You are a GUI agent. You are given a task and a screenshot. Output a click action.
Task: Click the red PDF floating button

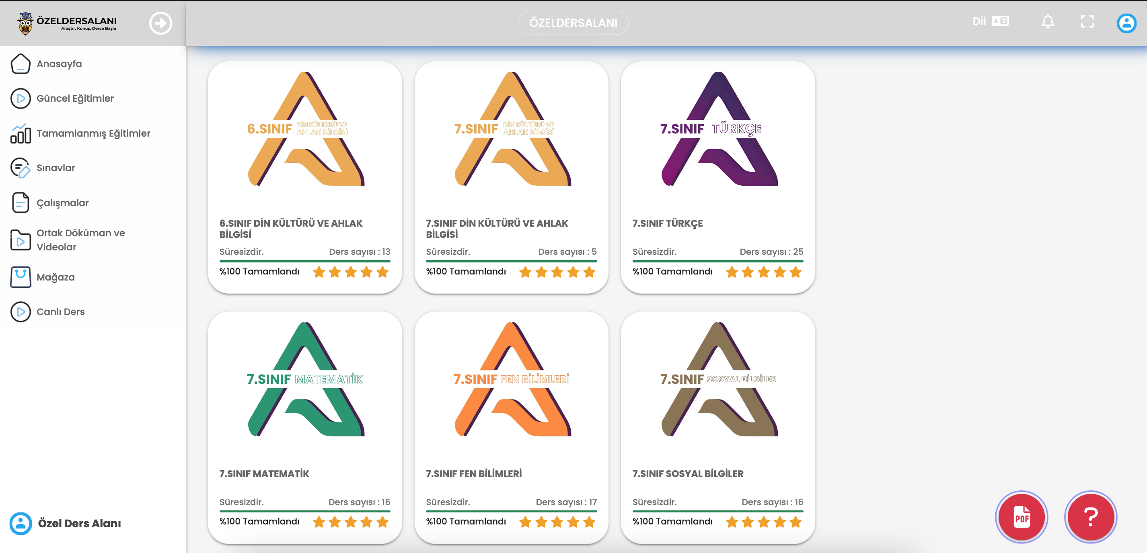1021,517
